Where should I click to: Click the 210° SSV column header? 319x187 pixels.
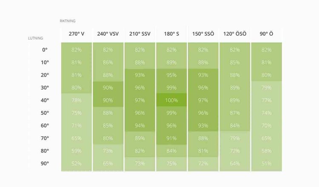pos(140,34)
